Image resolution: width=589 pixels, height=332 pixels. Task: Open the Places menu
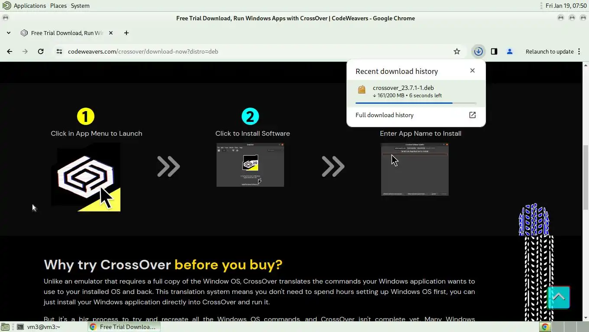click(x=58, y=6)
